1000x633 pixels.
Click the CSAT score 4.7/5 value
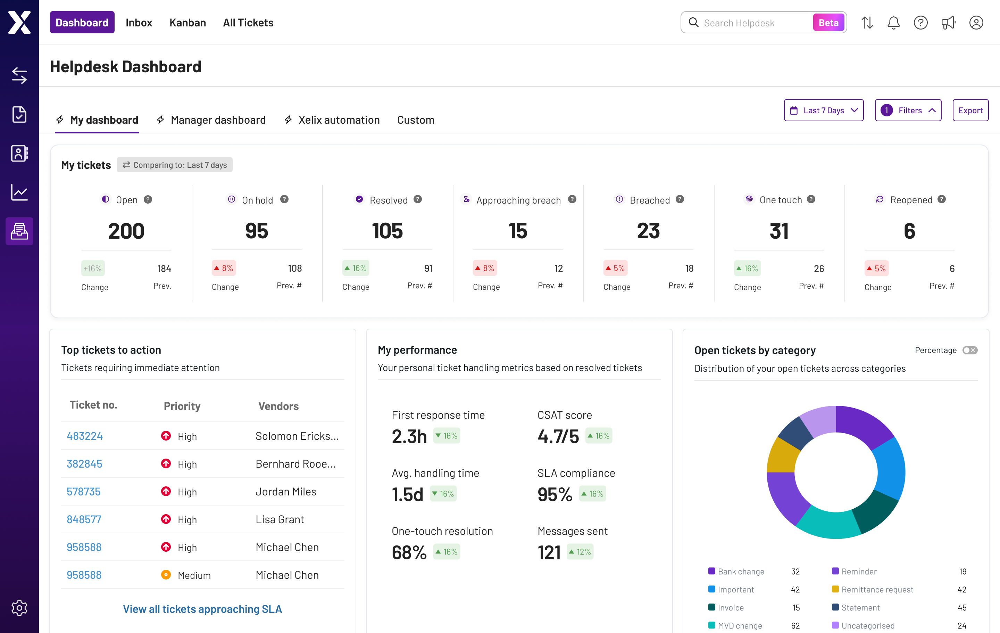[x=558, y=436]
